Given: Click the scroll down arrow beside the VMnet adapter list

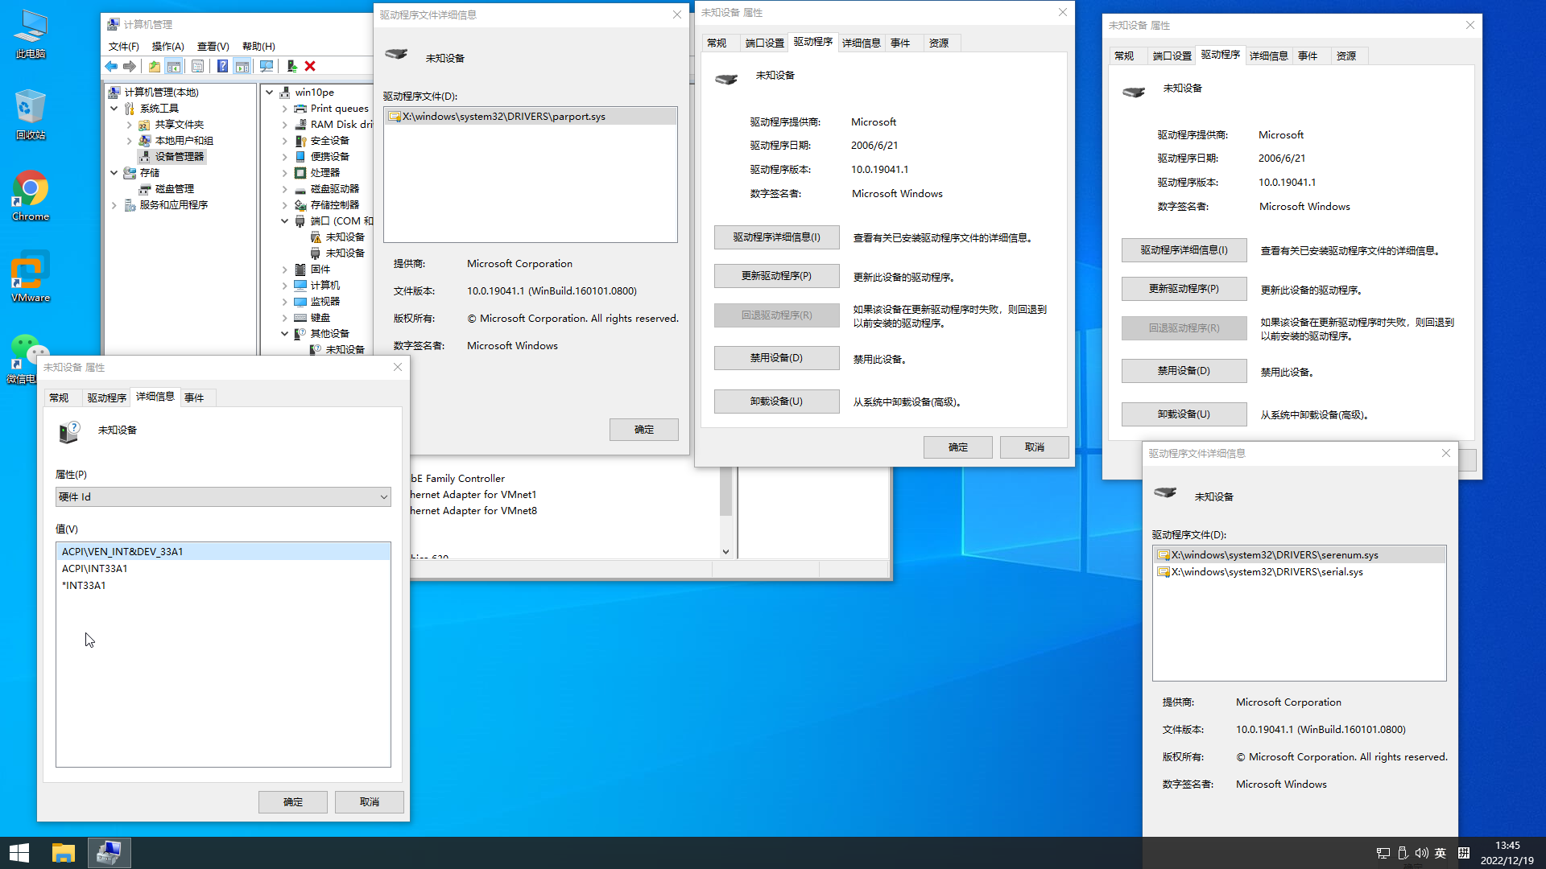Looking at the screenshot, I should coord(725,552).
